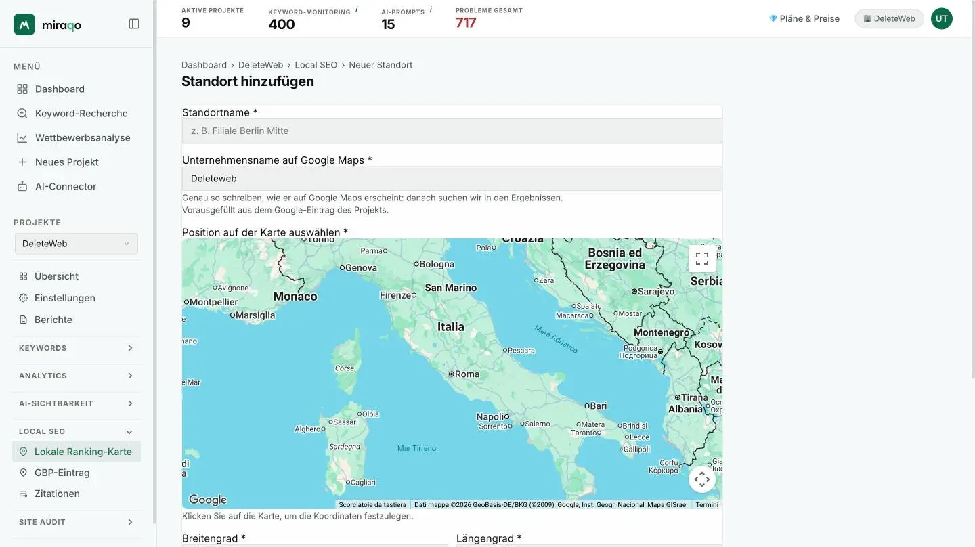Image resolution: width=975 pixels, height=547 pixels.
Task: Collapse the sidebar with the panel icon
Action: coord(134,24)
